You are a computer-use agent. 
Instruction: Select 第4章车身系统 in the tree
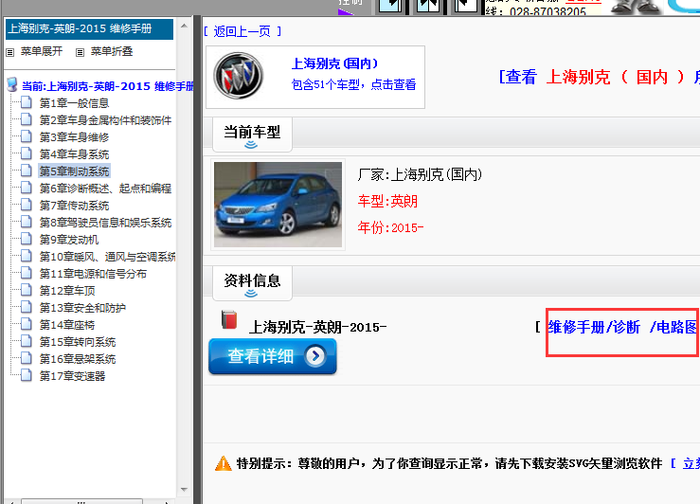[x=74, y=154]
